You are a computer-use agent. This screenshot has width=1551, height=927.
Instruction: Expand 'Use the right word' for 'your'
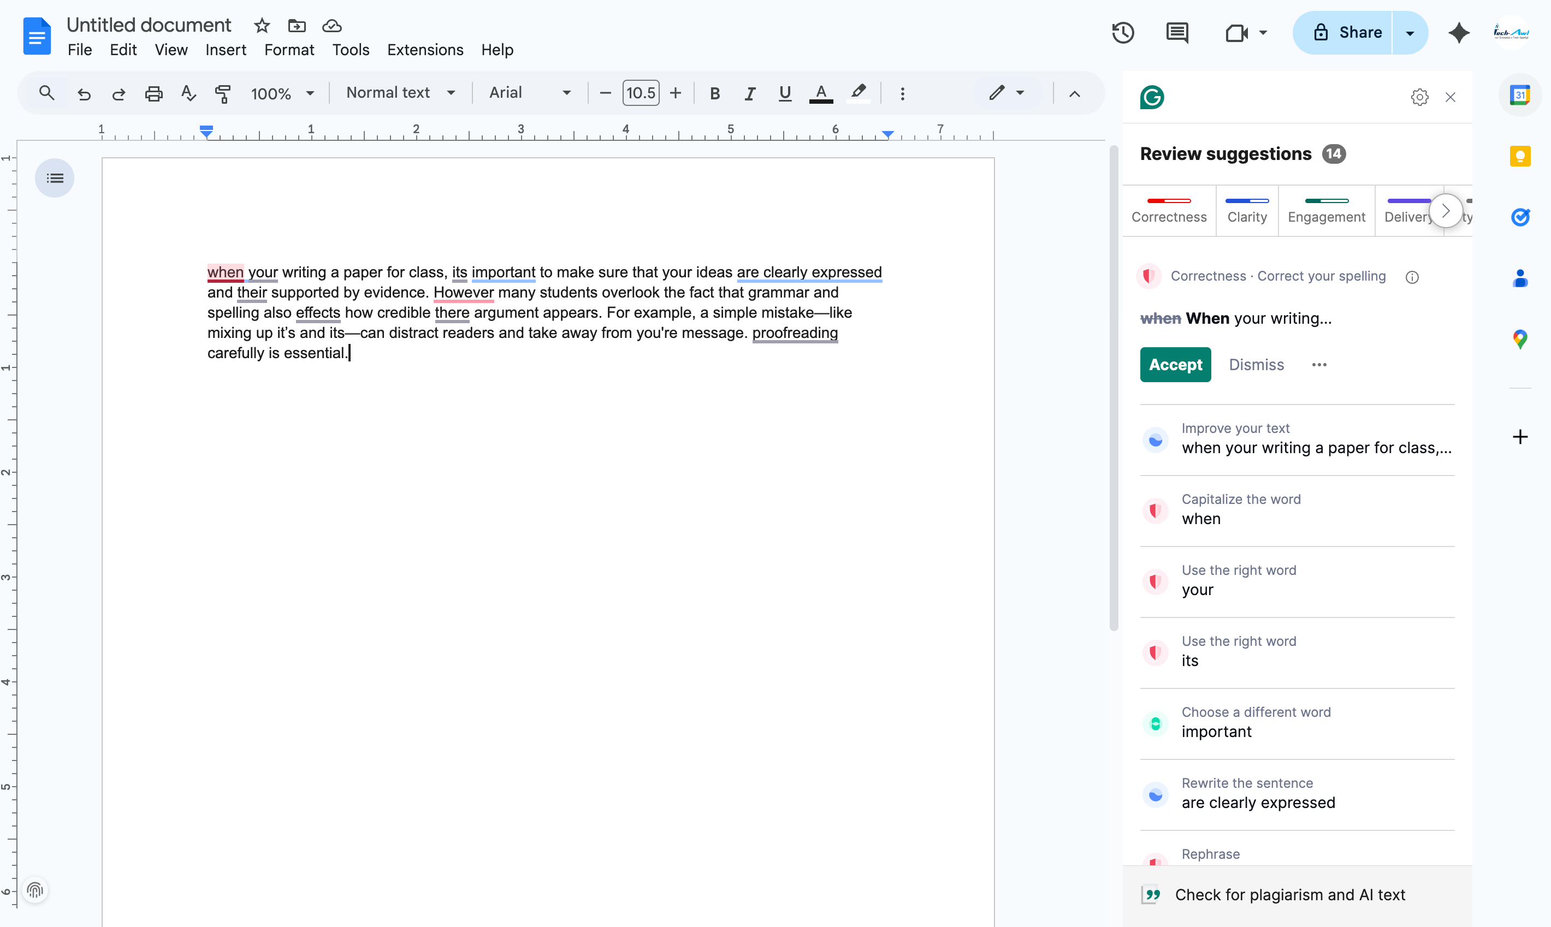[1297, 581]
